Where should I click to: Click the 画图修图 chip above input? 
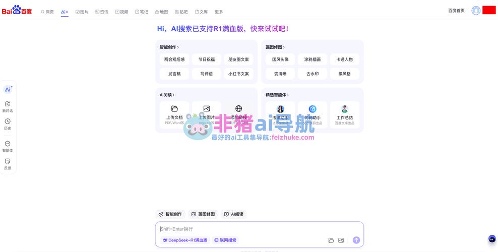tap(203, 214)
